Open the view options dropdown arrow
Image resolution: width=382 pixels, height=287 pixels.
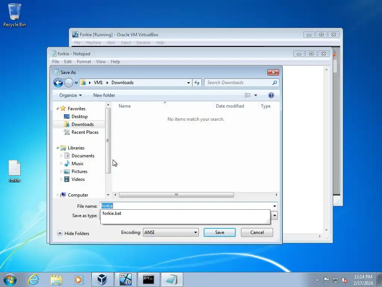[x=256, y=95]
